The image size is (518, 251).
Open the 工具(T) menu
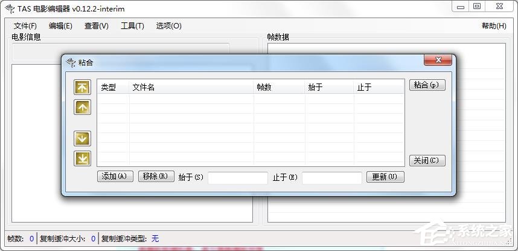[x=132, y=26]
